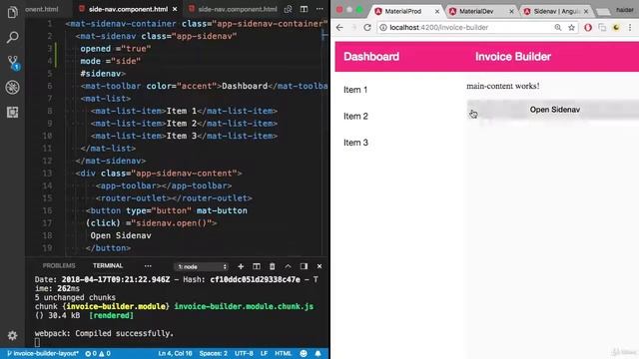Move the panel to the right icon
Screen dimensions: 639x359
tap(304, 266)
